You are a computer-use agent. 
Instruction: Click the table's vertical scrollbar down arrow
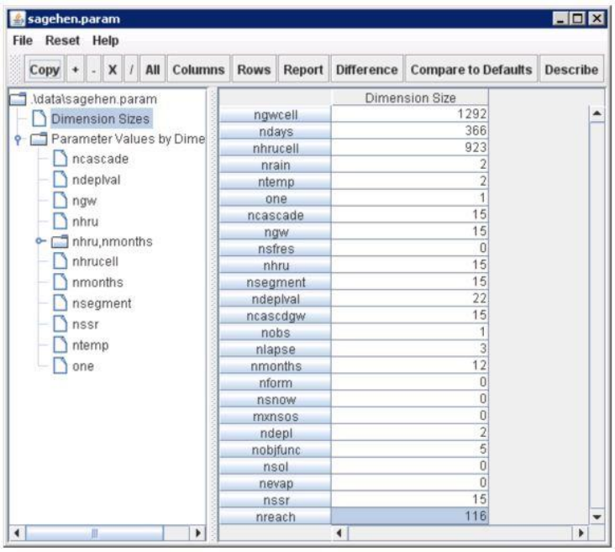tap(597, 517)
